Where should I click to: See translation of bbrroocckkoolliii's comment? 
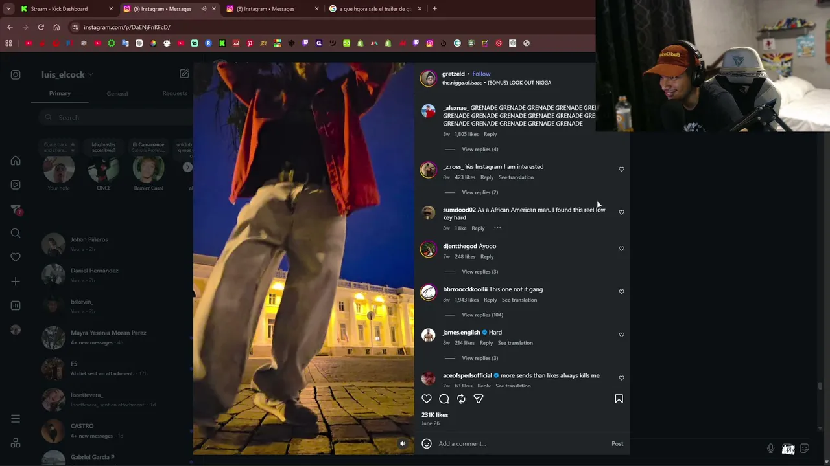(x=519, y=300)
